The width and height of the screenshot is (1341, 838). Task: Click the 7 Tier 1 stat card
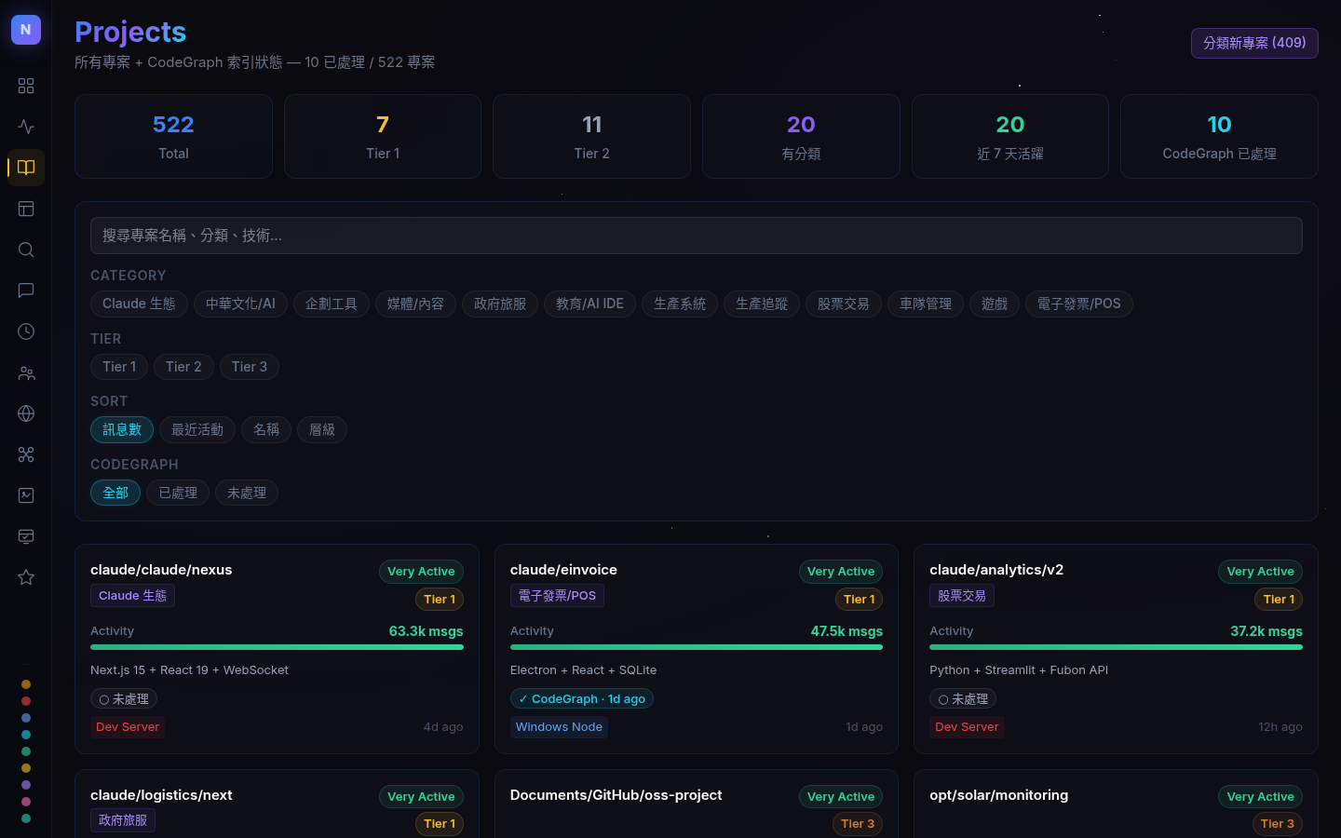(383, 136)
